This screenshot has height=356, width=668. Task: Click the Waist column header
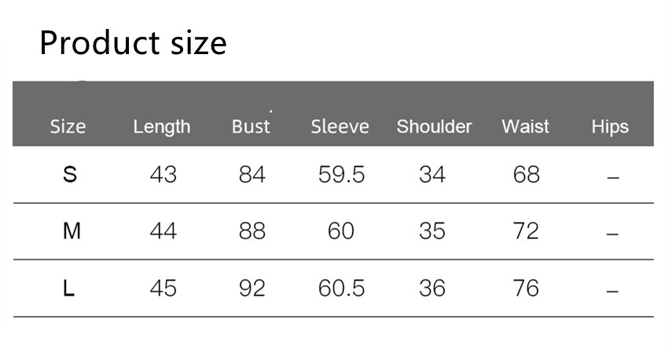click(526, 127)
